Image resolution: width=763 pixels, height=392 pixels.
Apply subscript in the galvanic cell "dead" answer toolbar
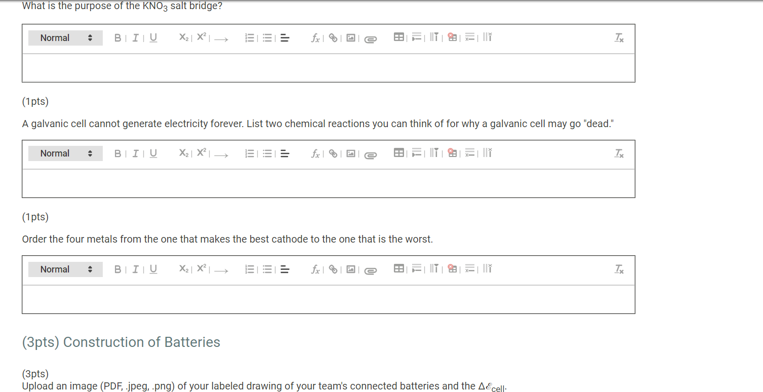point(183,153)
